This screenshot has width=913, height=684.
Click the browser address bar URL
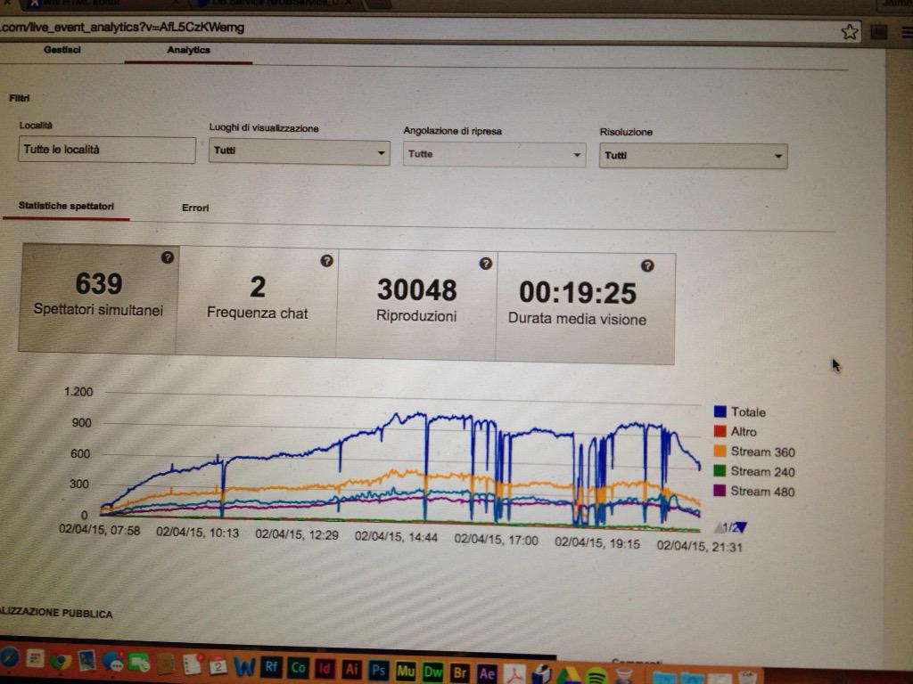(x=122, y=28)
